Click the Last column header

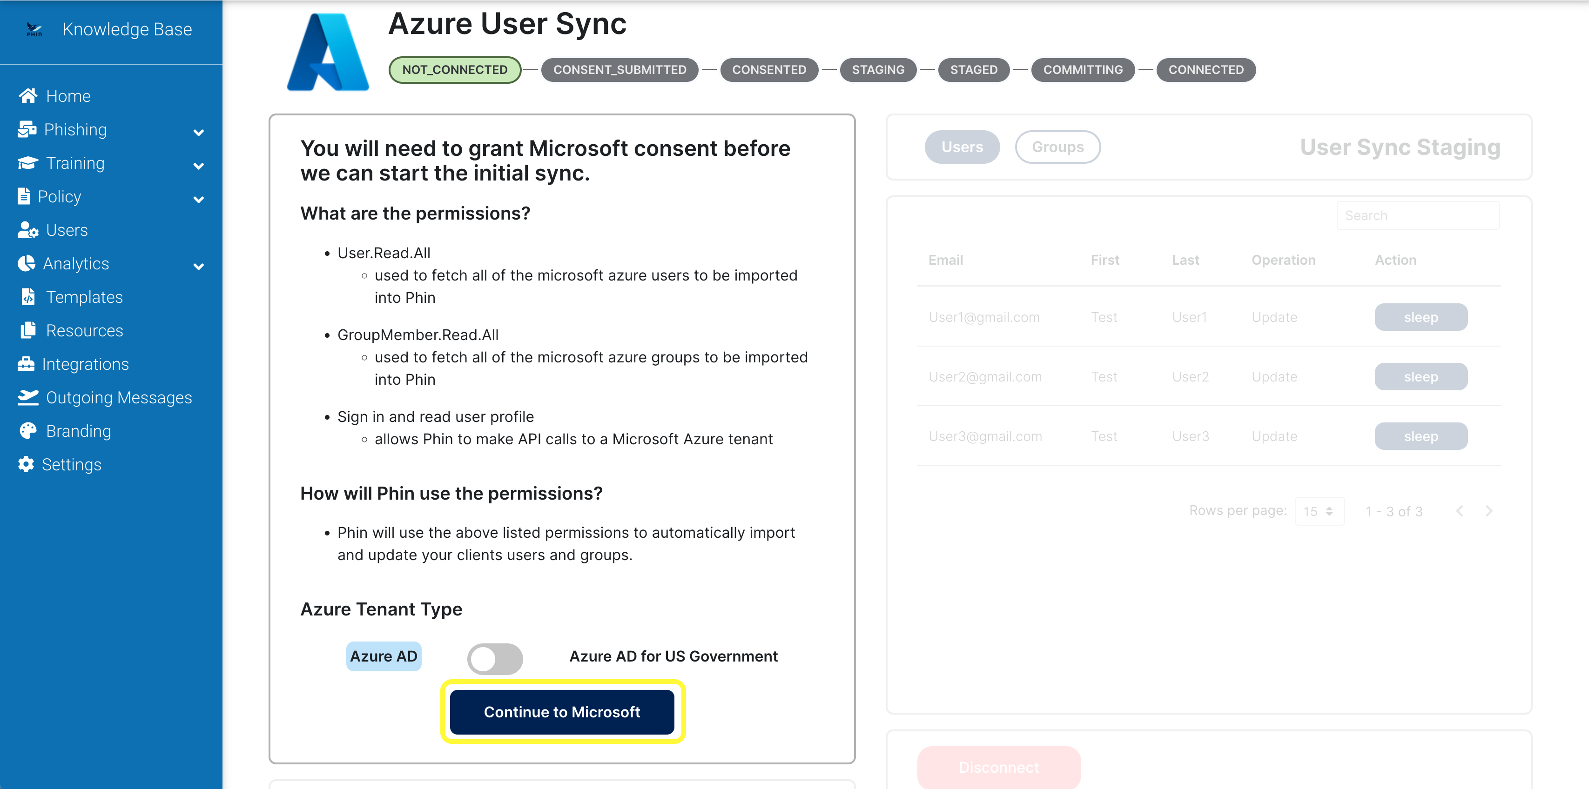pyautogui.click(x=1185, y=260)
